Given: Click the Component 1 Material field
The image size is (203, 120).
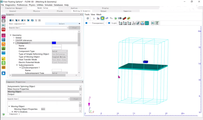Looking at the screenshot, I should (x=57, y=48).
